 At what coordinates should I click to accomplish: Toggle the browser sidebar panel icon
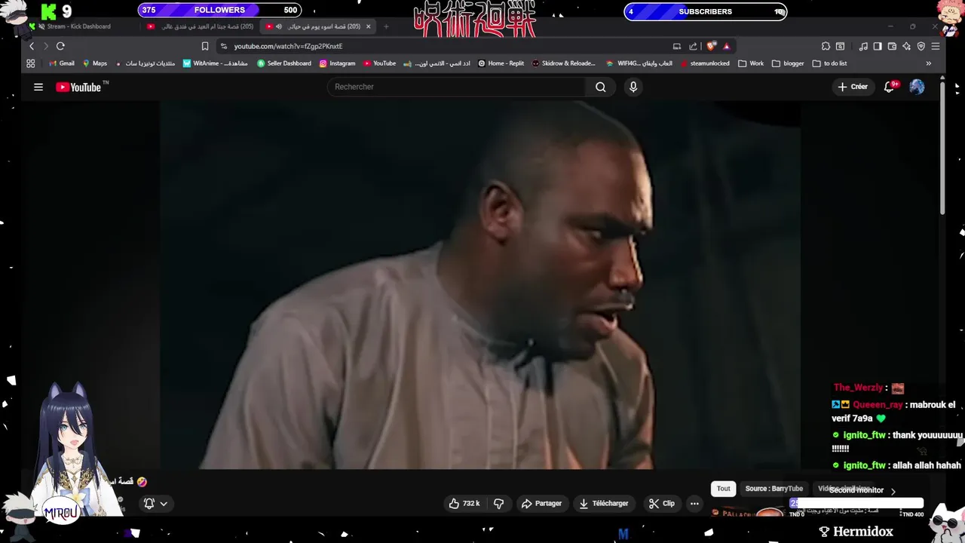(878, 46)
